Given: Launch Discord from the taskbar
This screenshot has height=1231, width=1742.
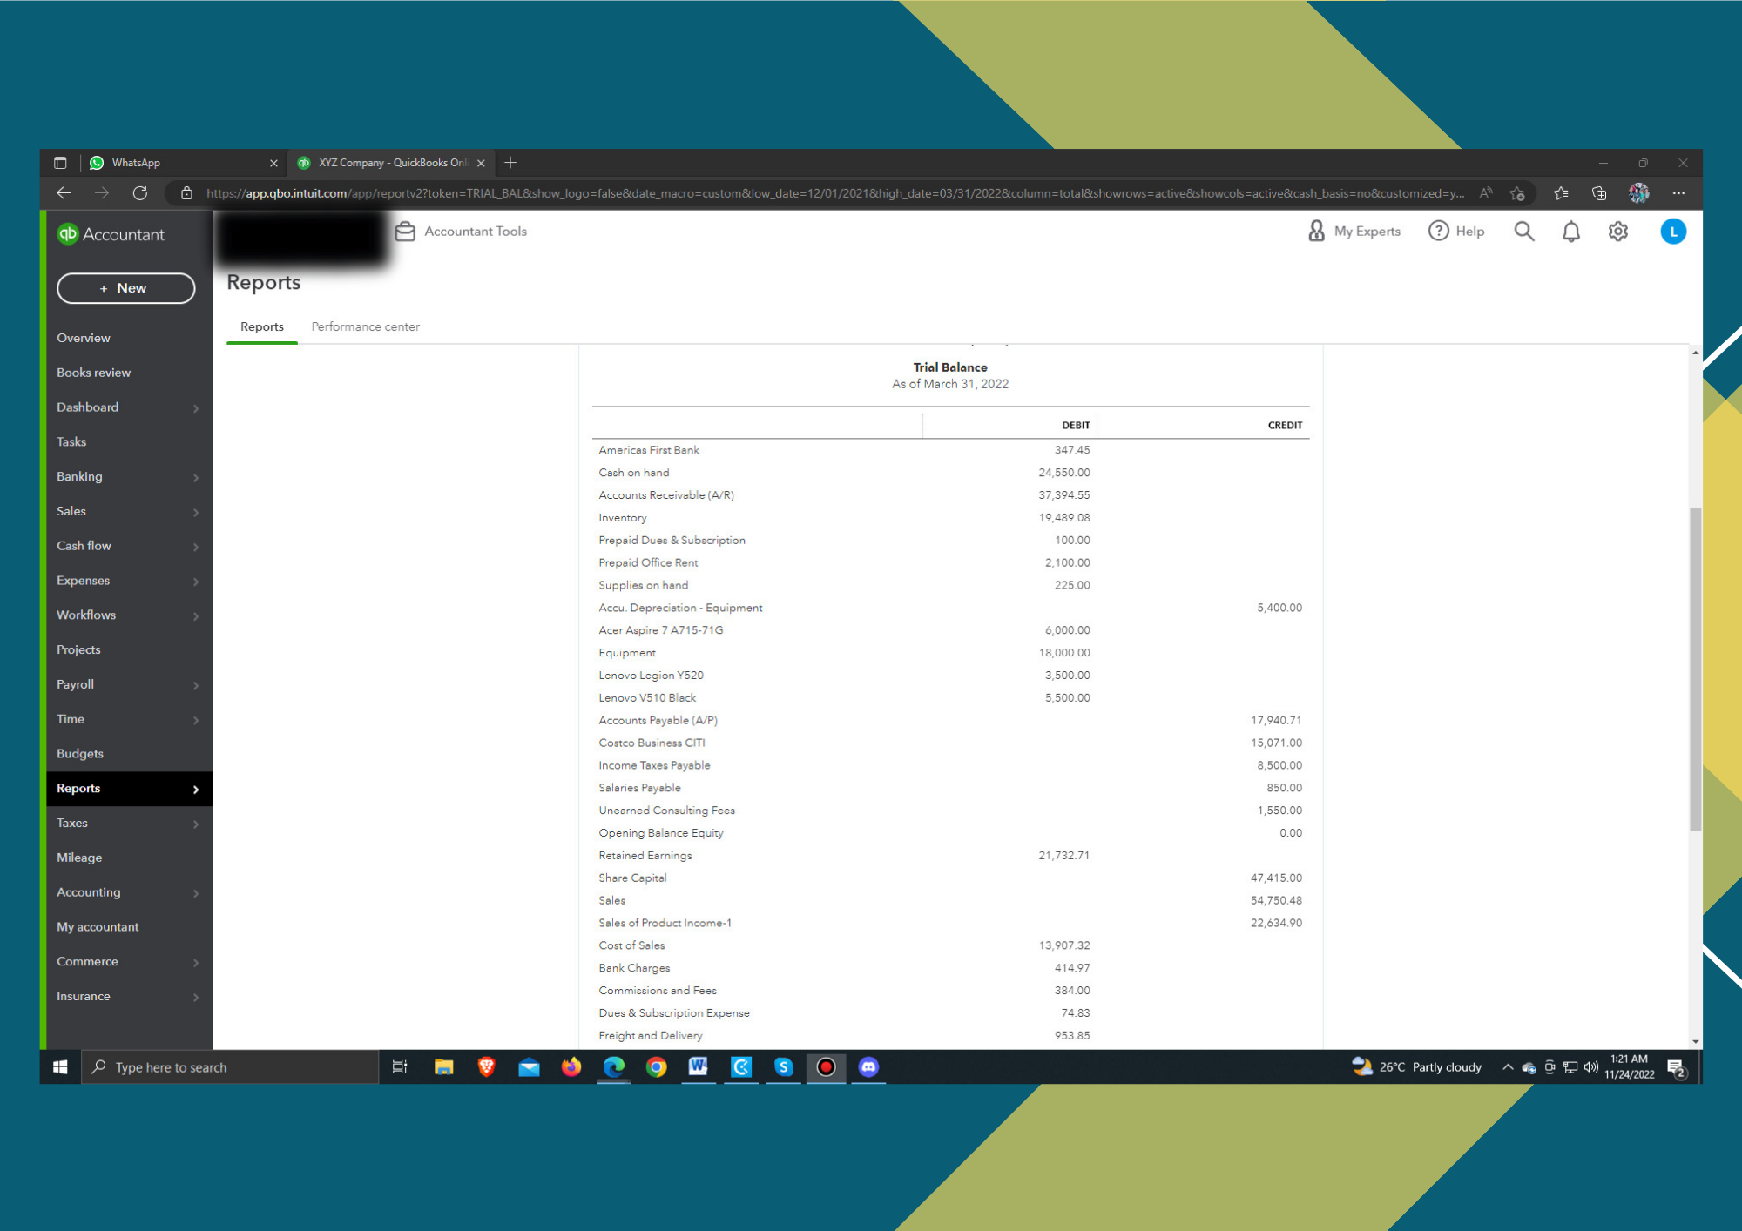Looking at the screenshot, I should coord(868,1066).
